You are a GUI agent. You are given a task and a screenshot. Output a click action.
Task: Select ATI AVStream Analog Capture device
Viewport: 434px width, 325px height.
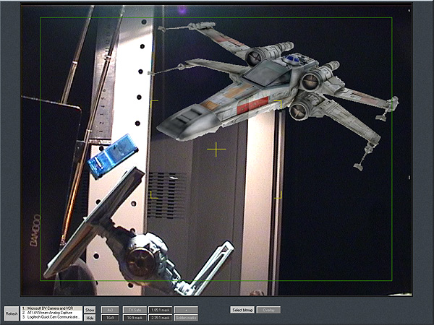point(51,313)
